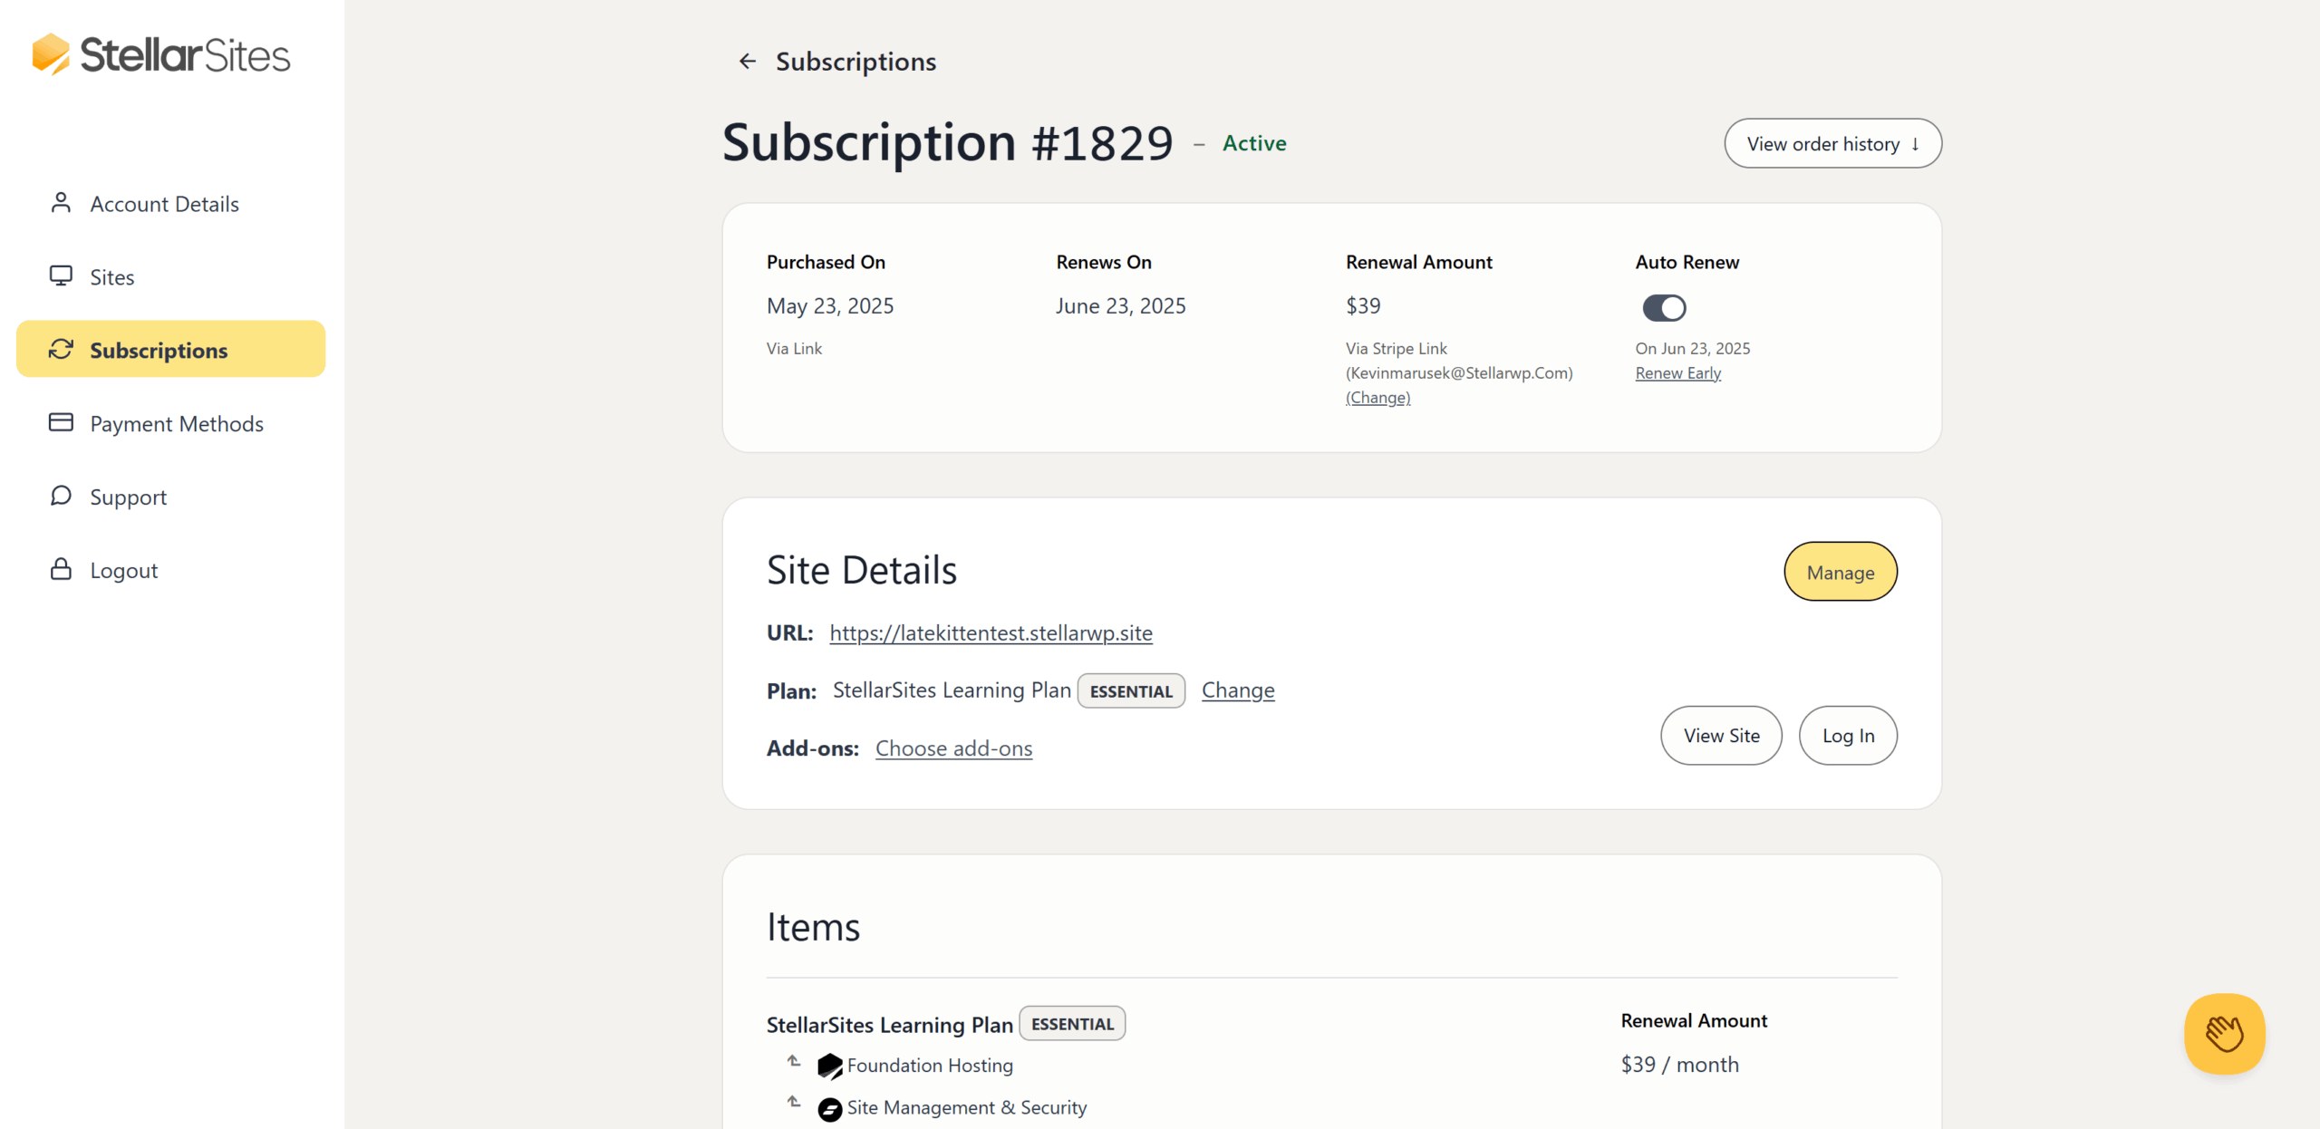
Task: Click the arrow beside Foundation Hosting
Action: tap(794, 1061)
